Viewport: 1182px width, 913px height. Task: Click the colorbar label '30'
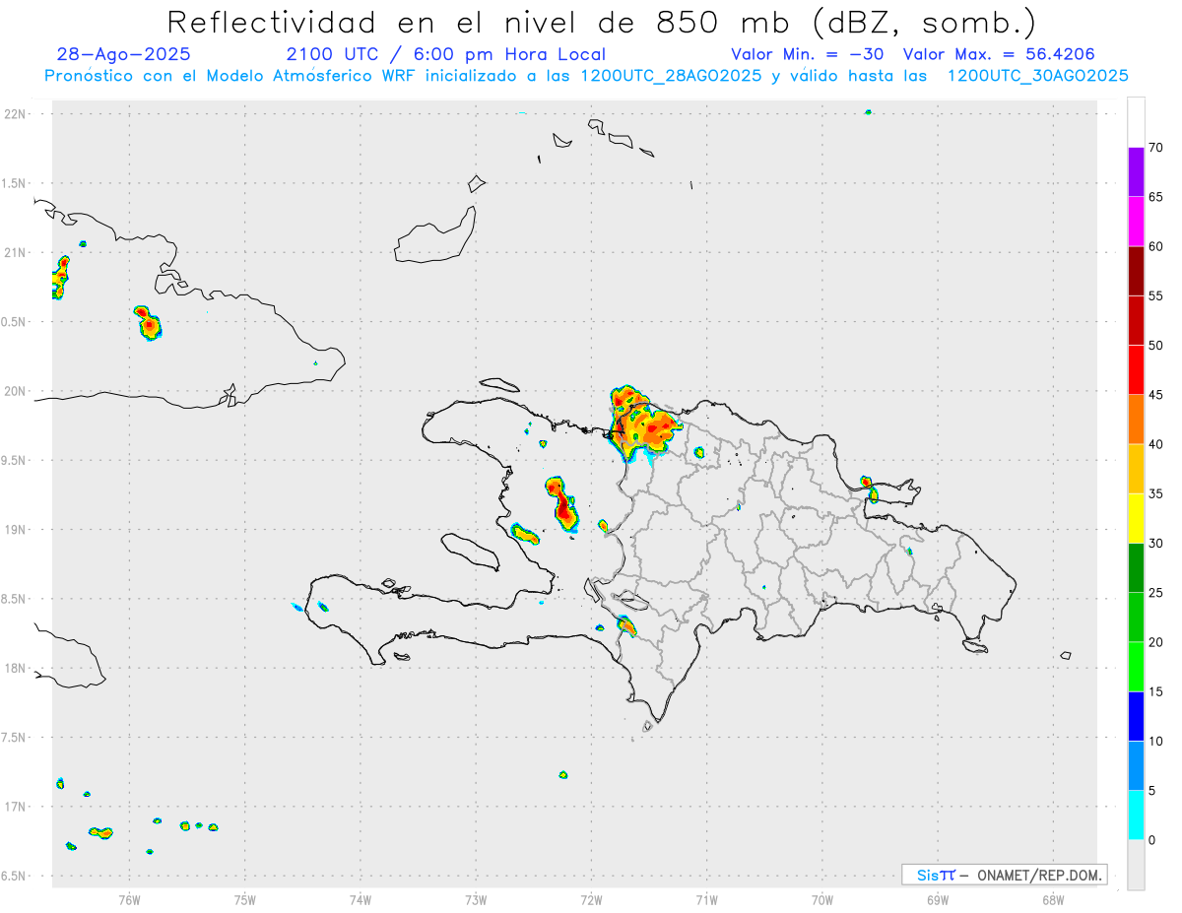pos(1155,544)
